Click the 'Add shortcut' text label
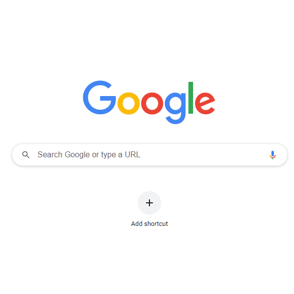 point(149,224)
